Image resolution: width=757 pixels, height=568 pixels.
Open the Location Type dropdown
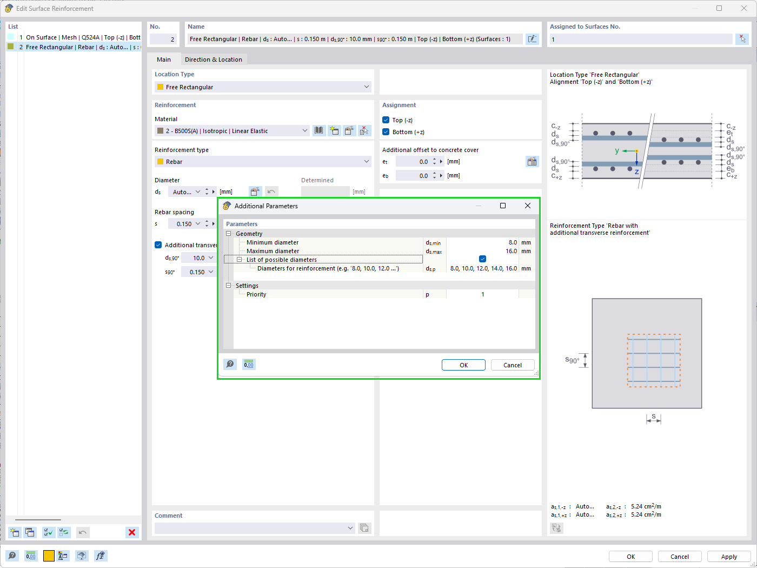tap(263, 87)
